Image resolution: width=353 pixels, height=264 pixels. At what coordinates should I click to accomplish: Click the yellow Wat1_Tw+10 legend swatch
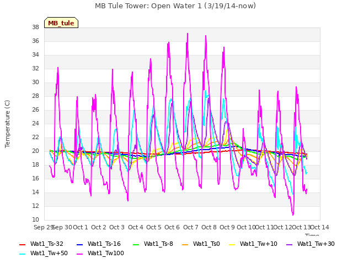[x=232, y=244]
